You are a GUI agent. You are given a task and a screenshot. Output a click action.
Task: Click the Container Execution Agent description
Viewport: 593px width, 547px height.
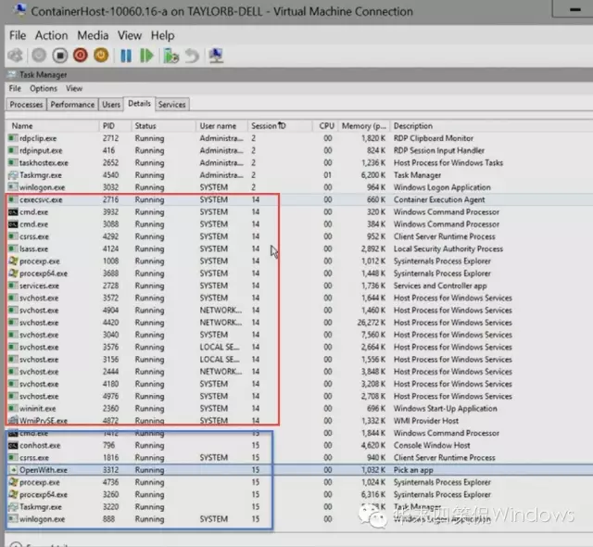439,199
